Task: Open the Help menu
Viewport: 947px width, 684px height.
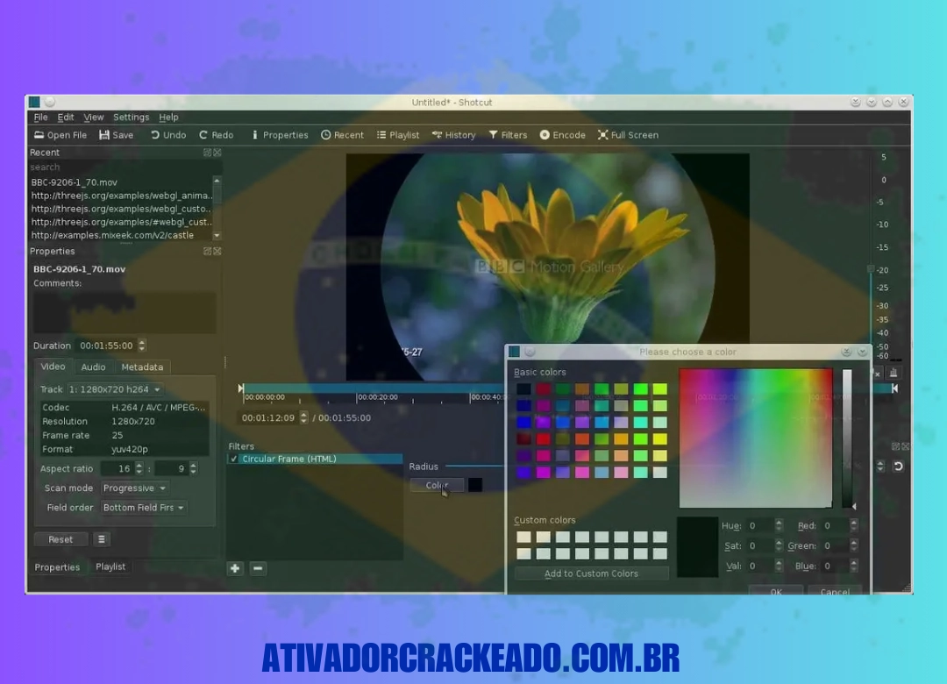Action: click(168, 118)
